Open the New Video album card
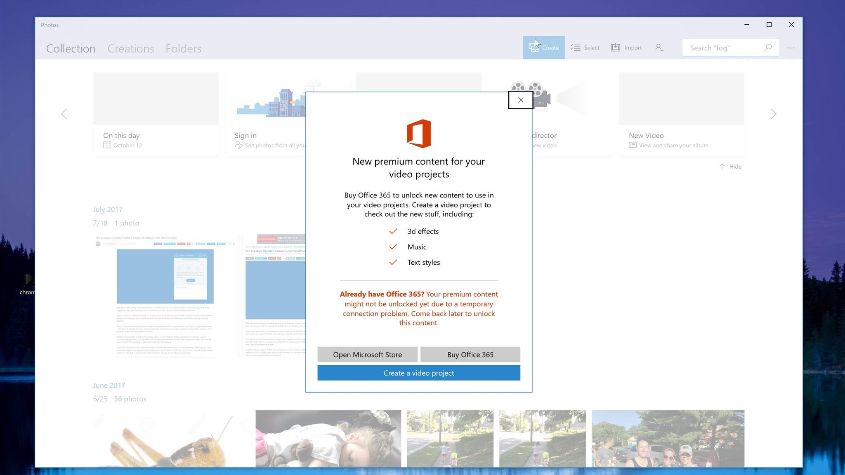Image resolution: width=845 pixels, height=475 pixels. [681, 114]
